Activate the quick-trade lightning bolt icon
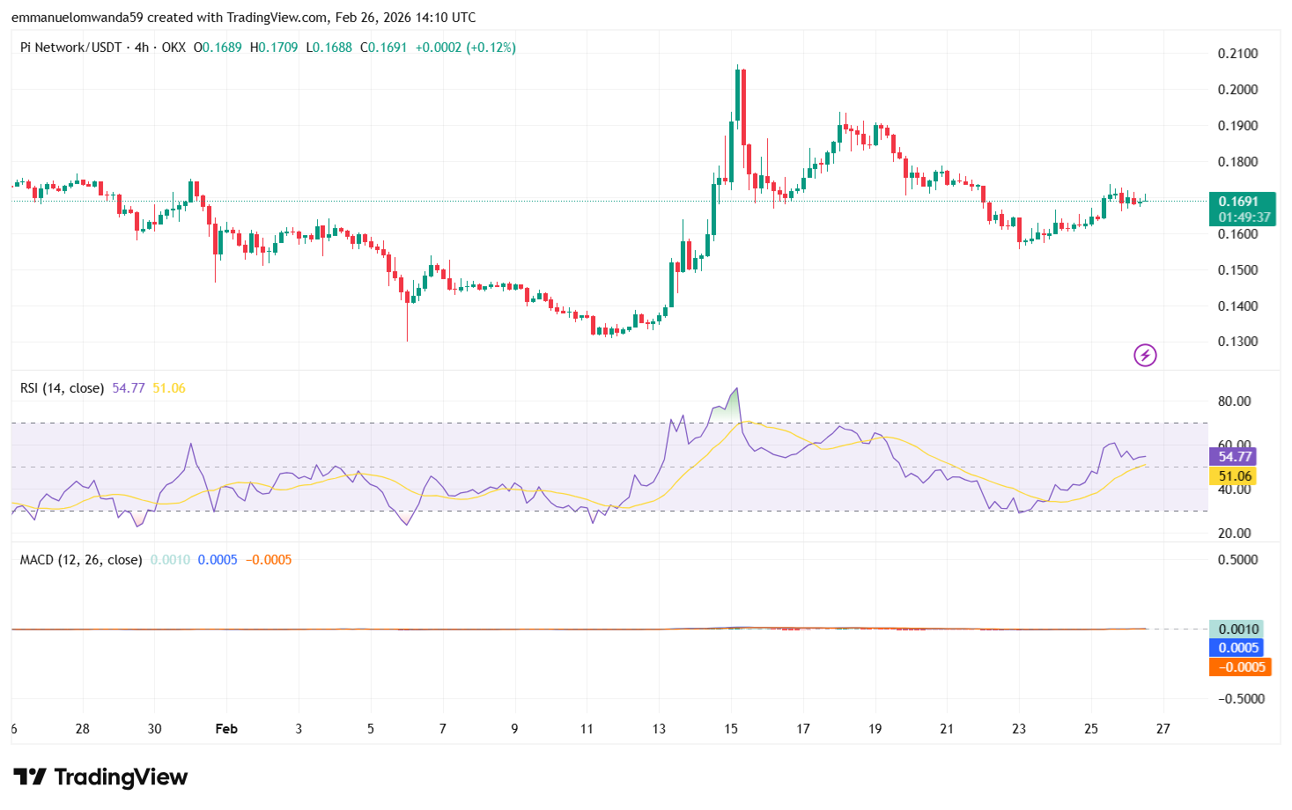This screenshot has height=810, width=1292. [x=1144, y=355]
